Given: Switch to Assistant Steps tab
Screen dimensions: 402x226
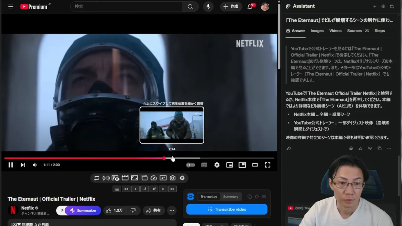Looking at the screenshot, I should tap(380, 30).
